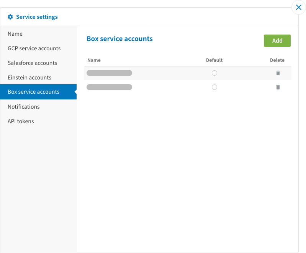The height and width of the screenshot is (253, 306).
Task: Select Box service accounts in sidebar
Action: coord(38,92)
